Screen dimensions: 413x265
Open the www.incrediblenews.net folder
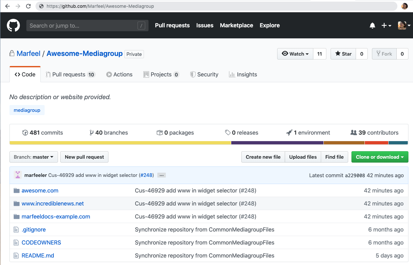point(53,204)
